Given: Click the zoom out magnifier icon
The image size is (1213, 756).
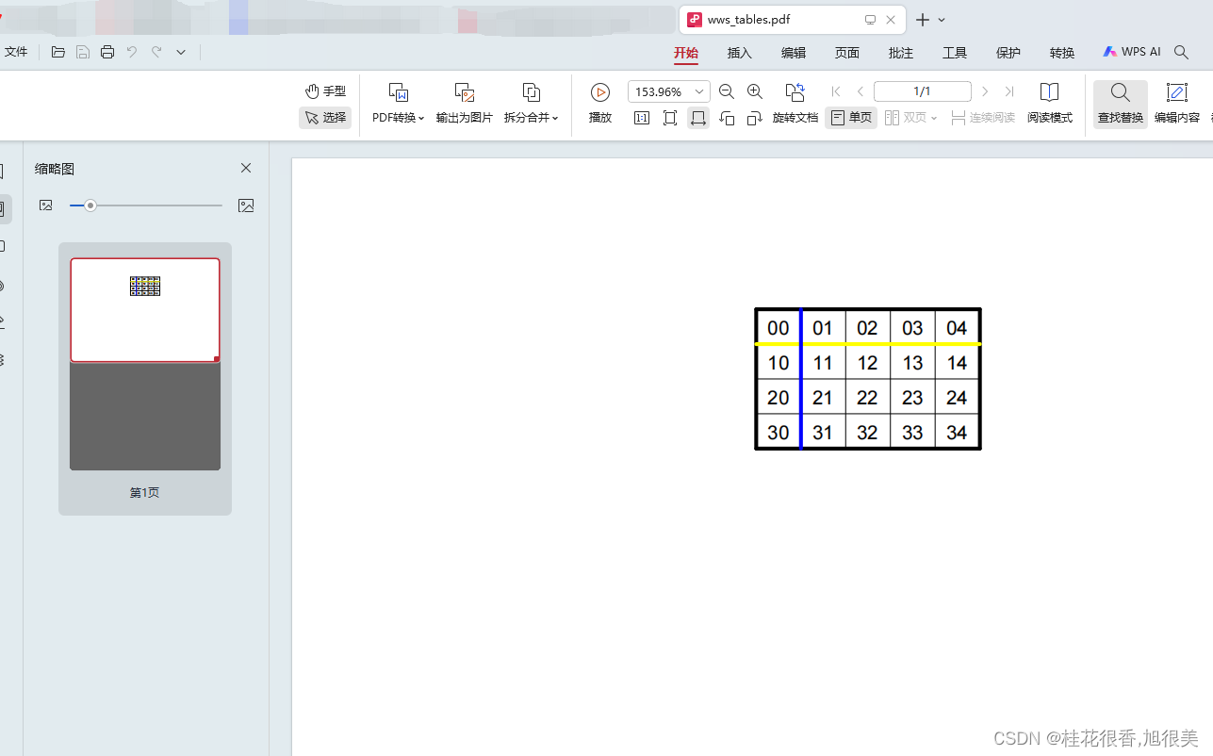Looking at the screenshot, I should tap(727, 91).
